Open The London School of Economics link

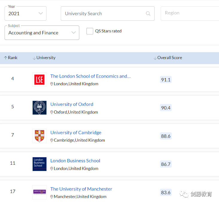click(91, 76)
